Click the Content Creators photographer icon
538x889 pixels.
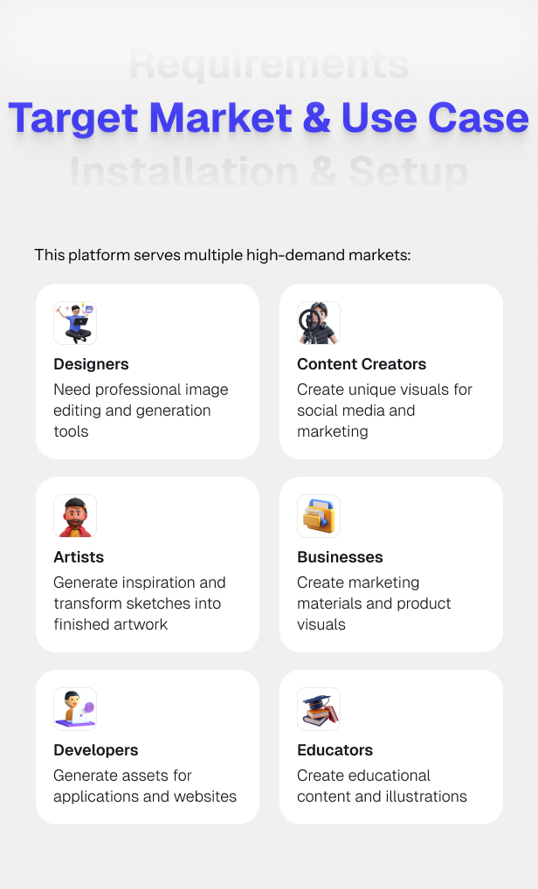pos(318,323)
